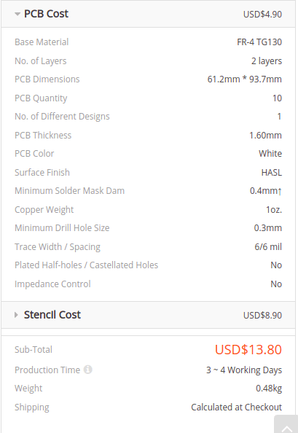This screenshot has height=433, width=298.
Task: Click the 3 ~ 4 Working Days value
Action: tap(244, 370)
